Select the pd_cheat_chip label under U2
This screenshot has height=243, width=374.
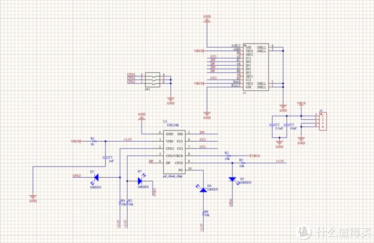click(x=173, y=176)
